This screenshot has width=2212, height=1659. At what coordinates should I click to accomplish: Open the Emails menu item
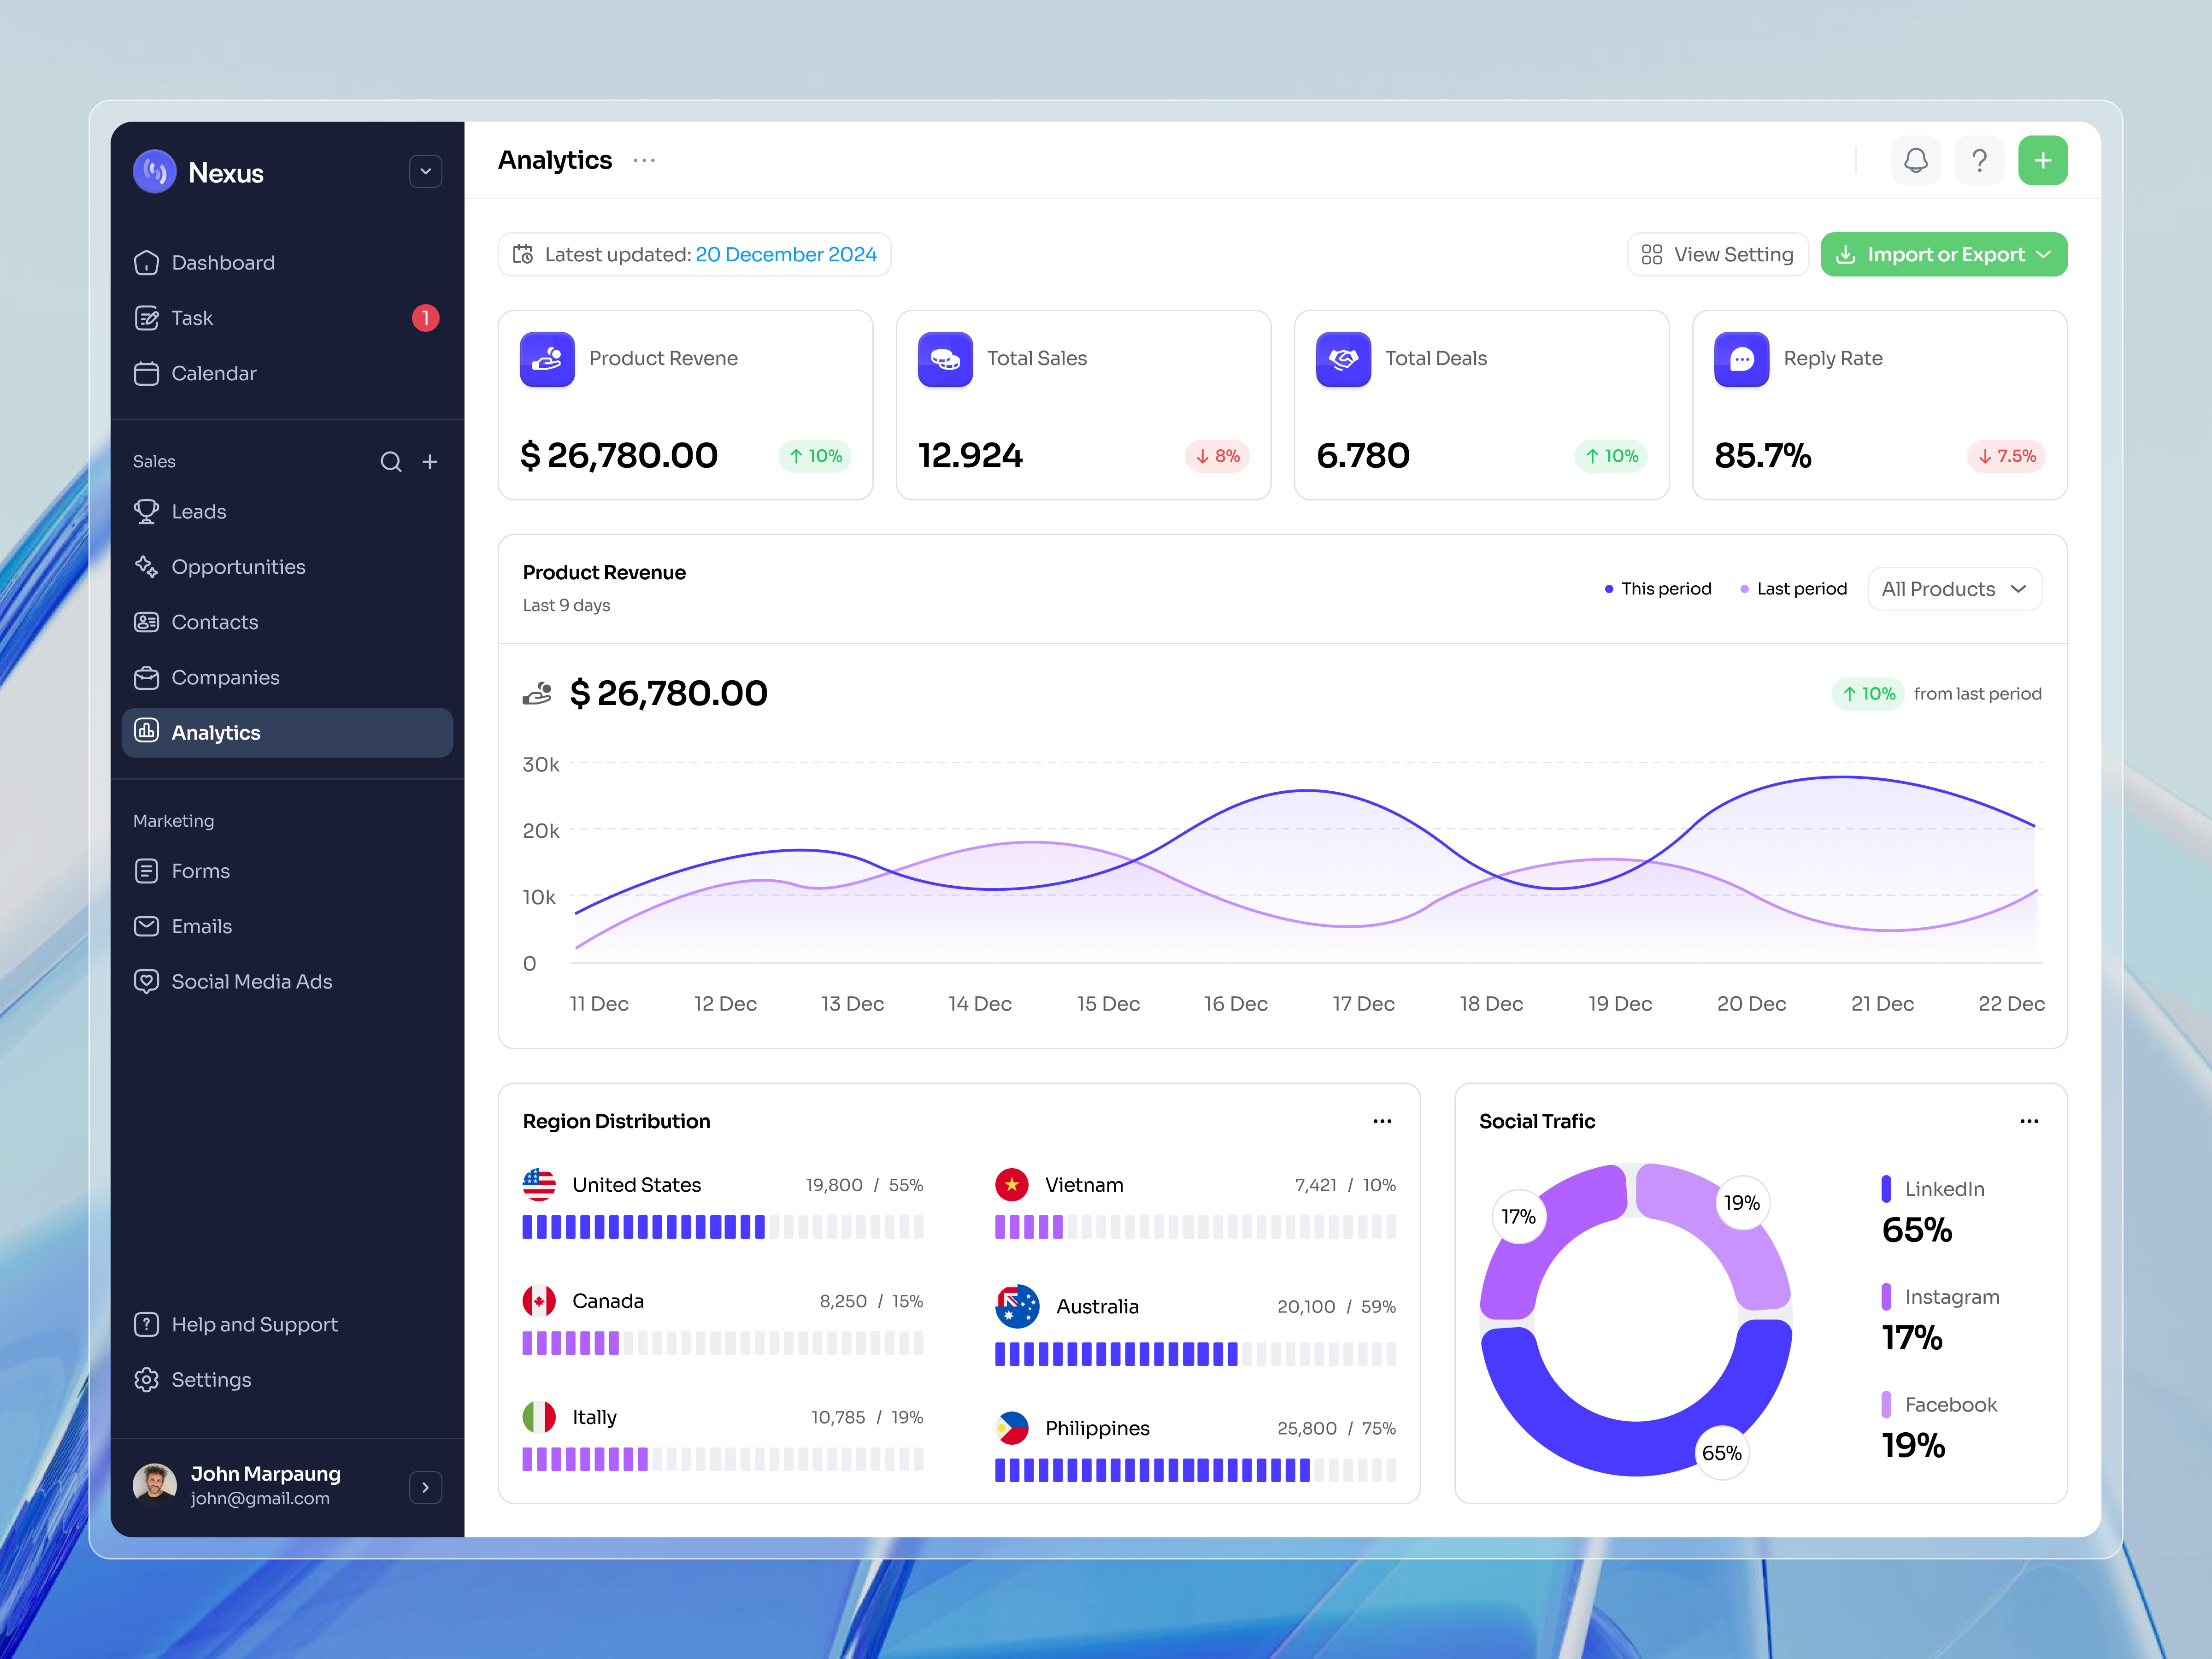[x=201, y=926]
